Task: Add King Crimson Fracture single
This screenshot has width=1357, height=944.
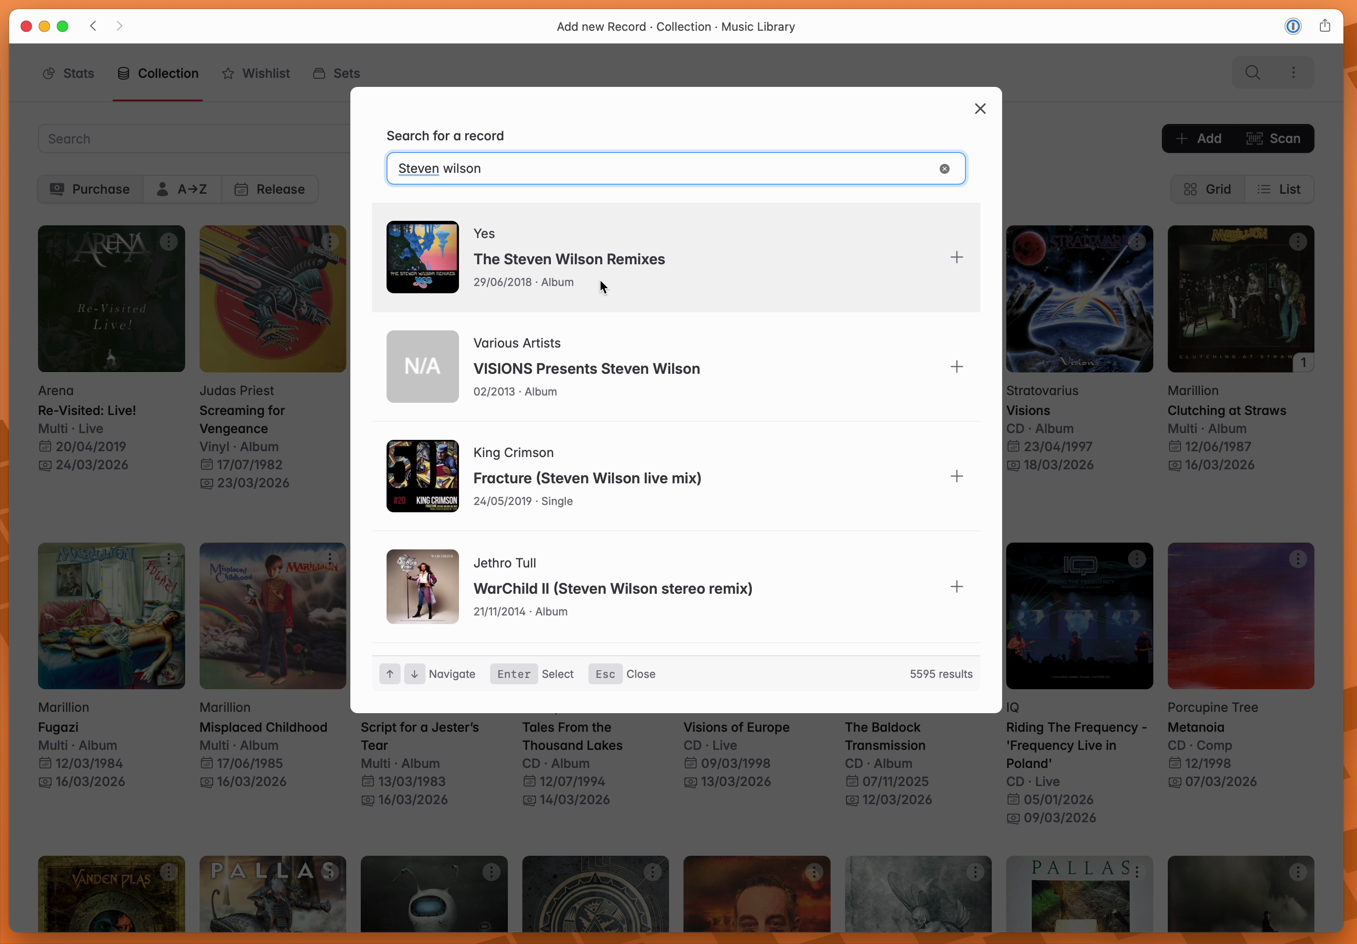Action: pos(956,476)
